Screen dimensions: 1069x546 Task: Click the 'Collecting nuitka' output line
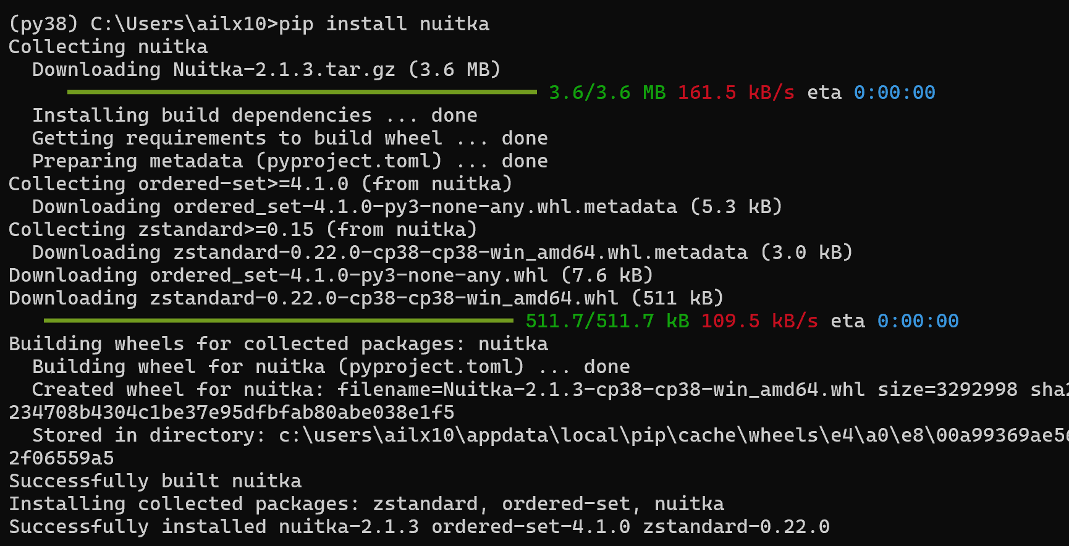(108, 47)
